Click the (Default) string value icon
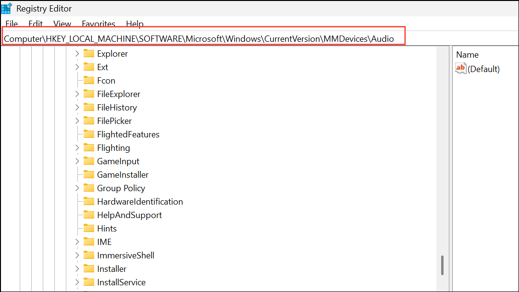The height and width of the screenshot is (292, 519). pos(461,68)
